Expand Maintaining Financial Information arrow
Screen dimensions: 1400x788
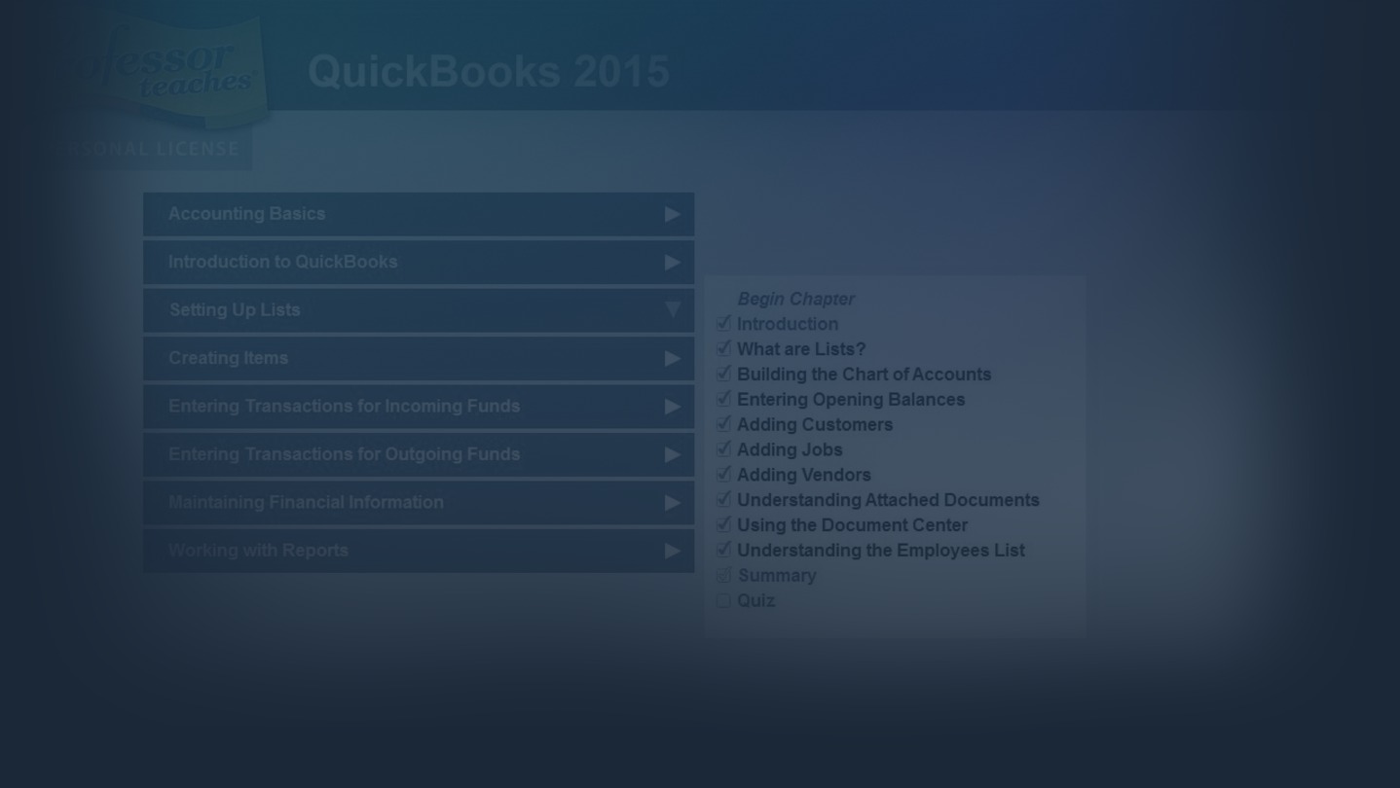[x=672, y=503]
